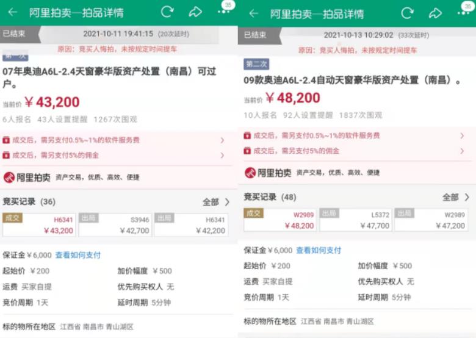Tap back arrow in left auction page
This screenshot has height=338, width=476.
pos(12,12)
